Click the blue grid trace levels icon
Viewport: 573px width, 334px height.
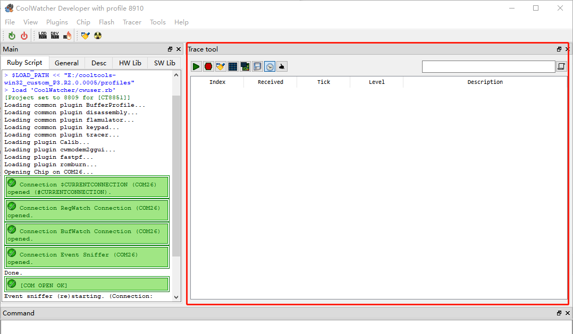coord(233,66)
